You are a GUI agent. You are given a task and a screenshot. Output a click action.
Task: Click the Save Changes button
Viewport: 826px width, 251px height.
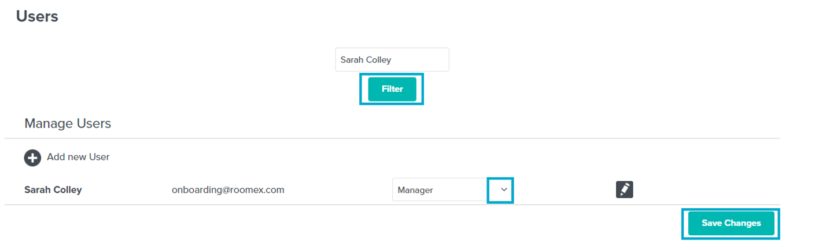[731, 223]
